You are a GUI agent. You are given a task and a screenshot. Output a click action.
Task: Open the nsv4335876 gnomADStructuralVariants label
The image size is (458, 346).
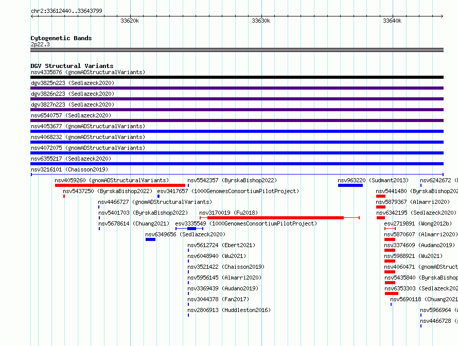click(x=88, y=72)
